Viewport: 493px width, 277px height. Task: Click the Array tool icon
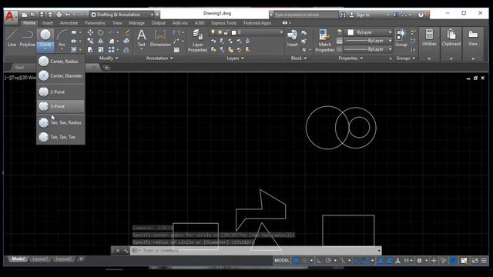pos(111,49)
